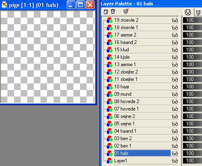Screen dimensions: 202x166
Task: Click the delete layer trash icon
Action: click(x=113, y=12)
